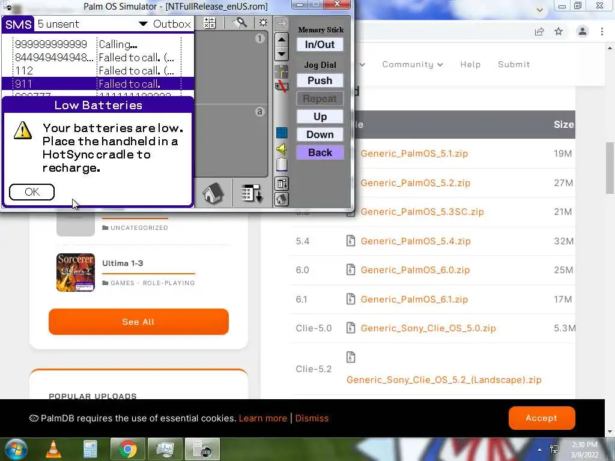The height and width of the screenshot is (461, 615).
Task: Click Jog Dial Back button
Action: click(x=320, y=152)
